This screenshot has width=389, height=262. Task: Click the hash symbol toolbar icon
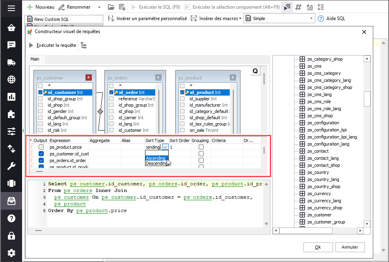pos(298,7)
